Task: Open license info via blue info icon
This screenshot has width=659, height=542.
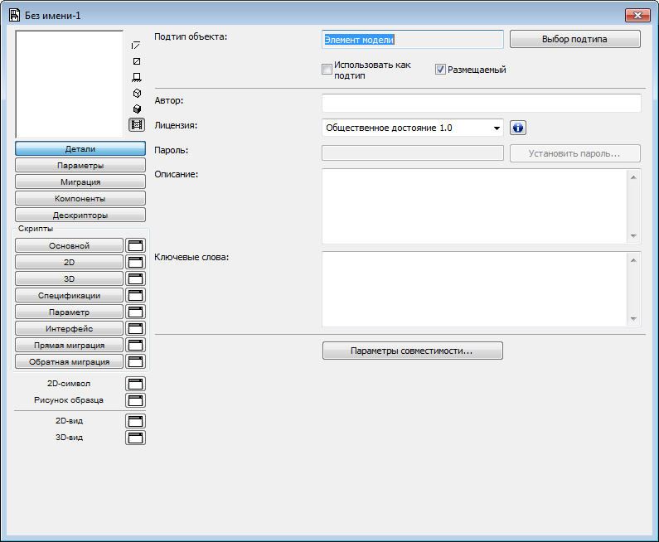Action: click(x=518, y=128)
